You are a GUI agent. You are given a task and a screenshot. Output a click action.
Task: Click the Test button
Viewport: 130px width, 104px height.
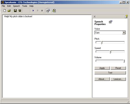click(110, 73)
